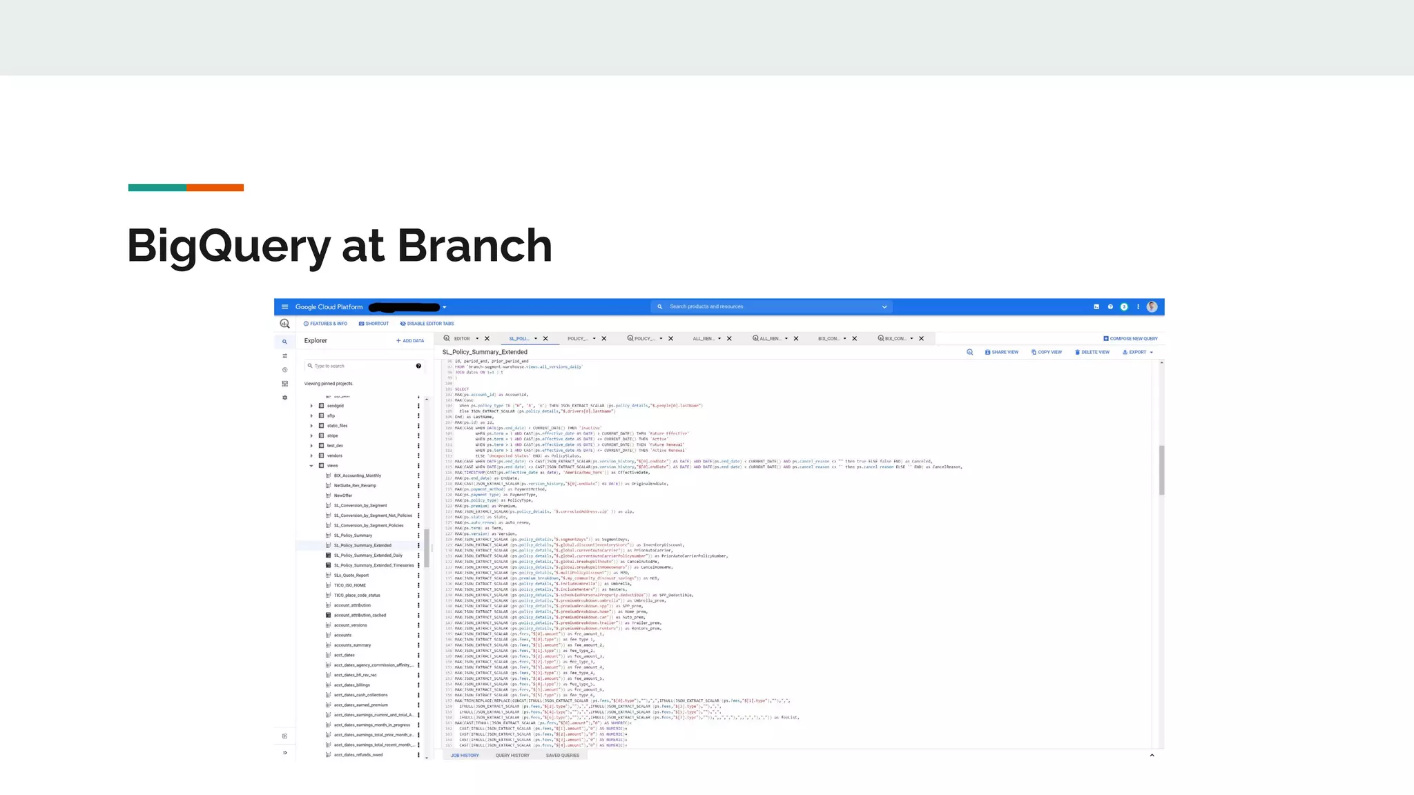Close the SL_POLI... tab

545,339
